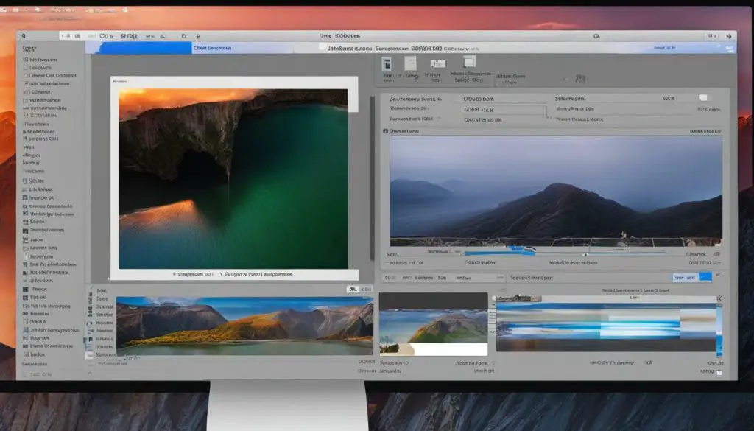Click the arrow icon at the title bar's far right
Viewport: 754px width, 431px height.
pyautogui.click(x=728, y=35)
